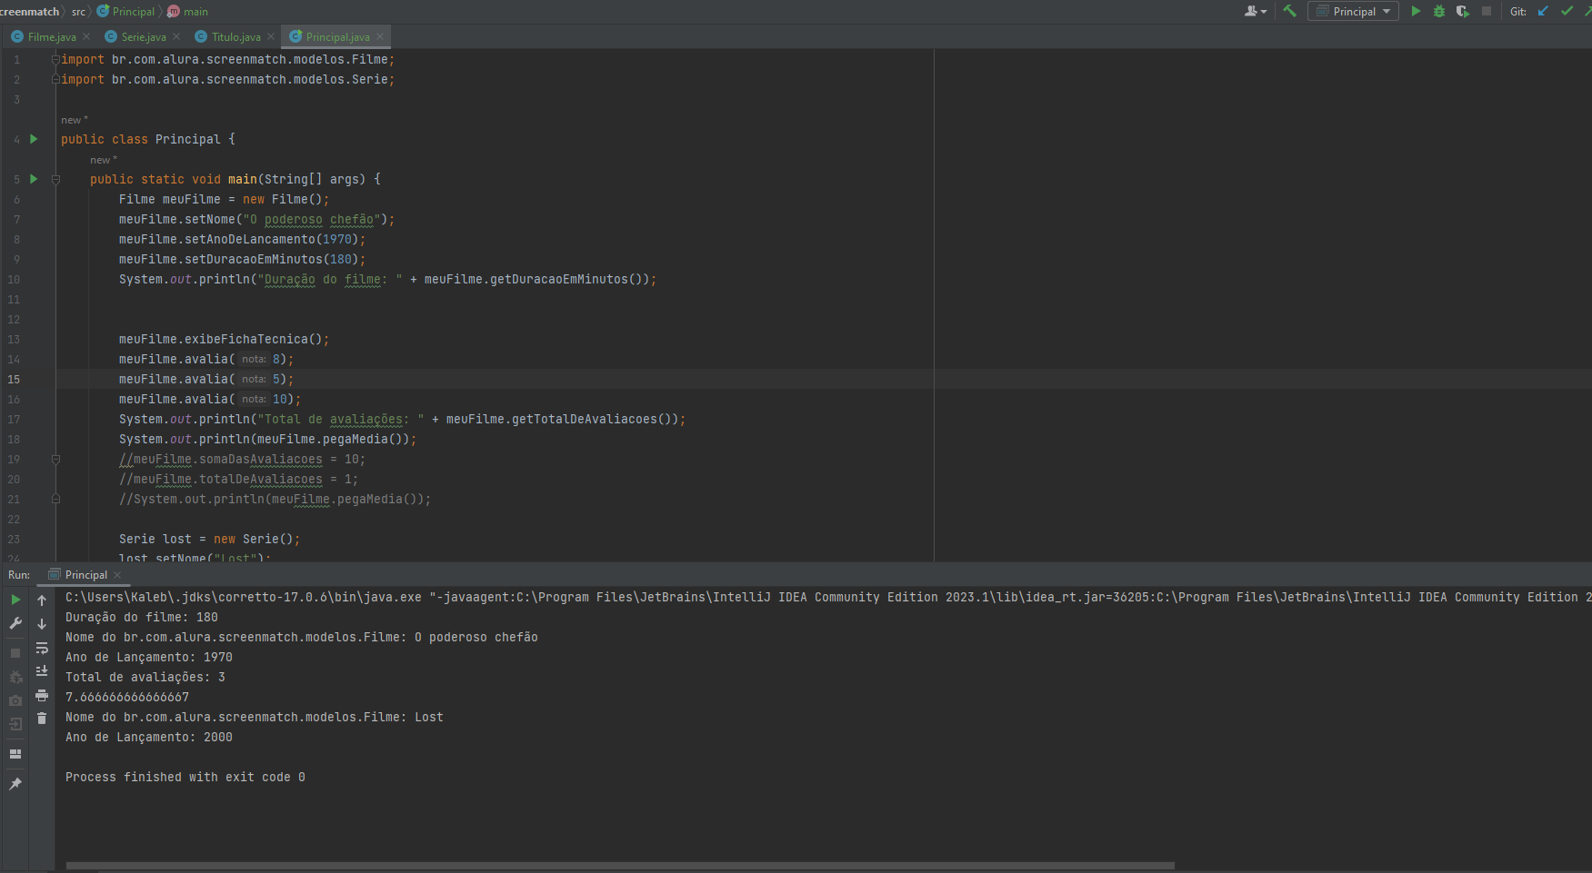Open the Principal run configuration dropdown
1592x873 pixels.
pos(1353,11)
